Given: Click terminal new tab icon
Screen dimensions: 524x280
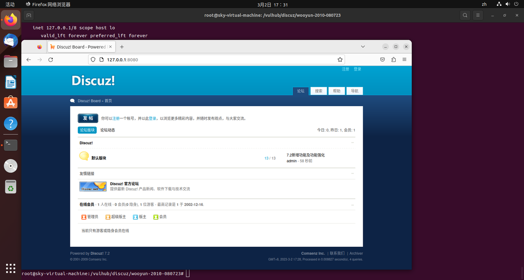Looking at the screenshot, I should click(x=29, y=15).
